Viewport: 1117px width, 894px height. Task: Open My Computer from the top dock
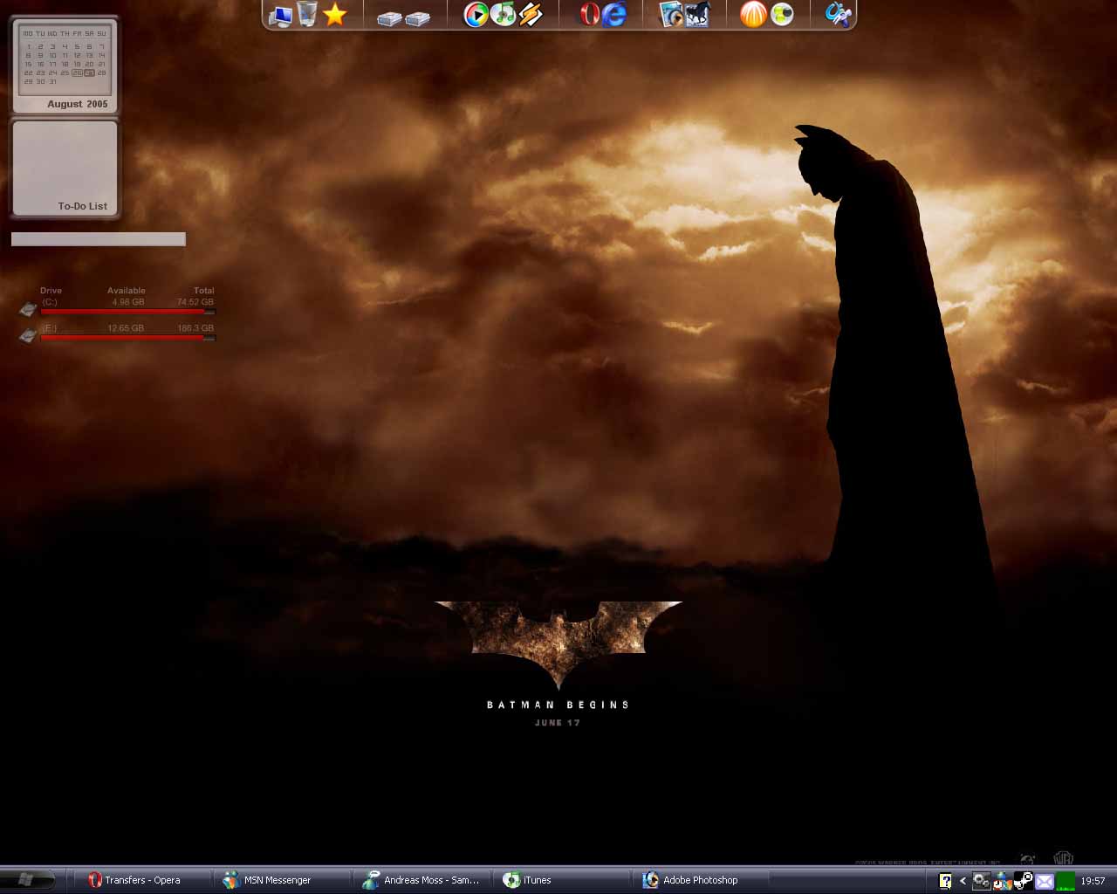click(280, 15)
